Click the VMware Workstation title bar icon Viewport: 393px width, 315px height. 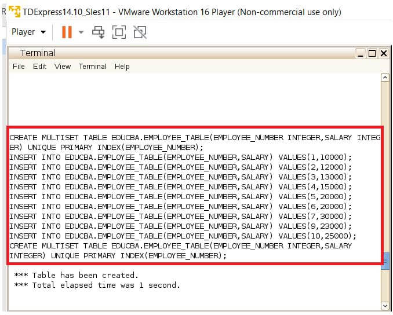pos(14,12)
